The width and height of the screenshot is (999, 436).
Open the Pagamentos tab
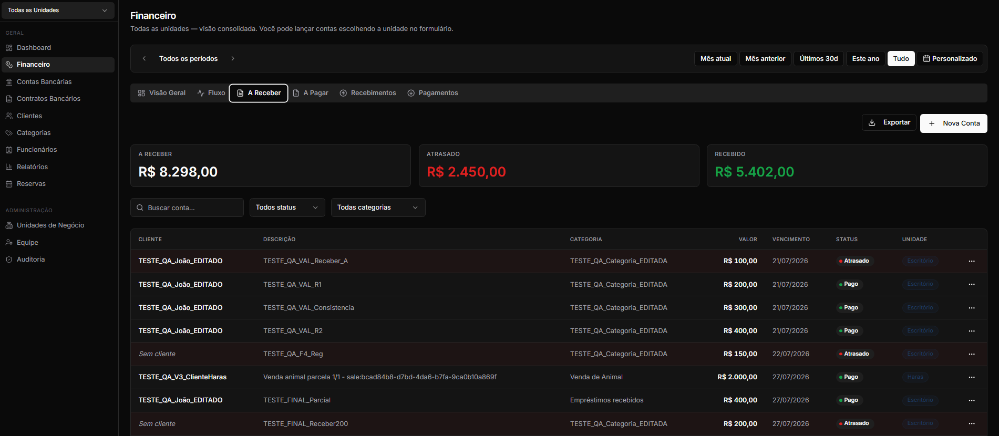coord(433,93)
